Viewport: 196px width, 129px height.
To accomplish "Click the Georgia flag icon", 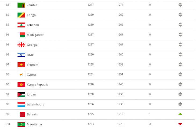I will (21, 45).
